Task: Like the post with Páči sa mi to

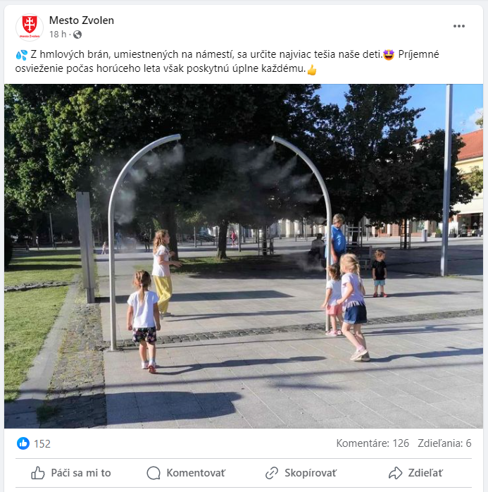Action: pyautogui.click(x=71, y=473)
